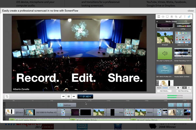Pause the video playback
The image size is (196, 130).
pyautogui.click(x=69, y=96)
